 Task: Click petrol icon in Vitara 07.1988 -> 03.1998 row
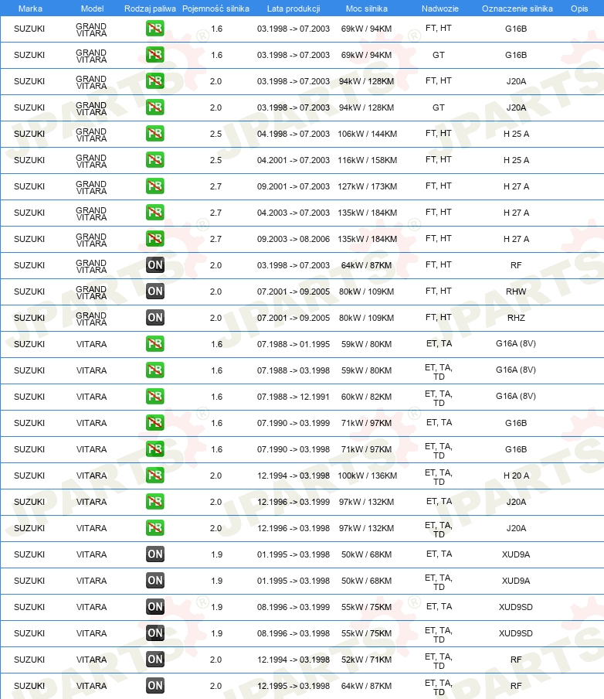click(x=155, y=370)
